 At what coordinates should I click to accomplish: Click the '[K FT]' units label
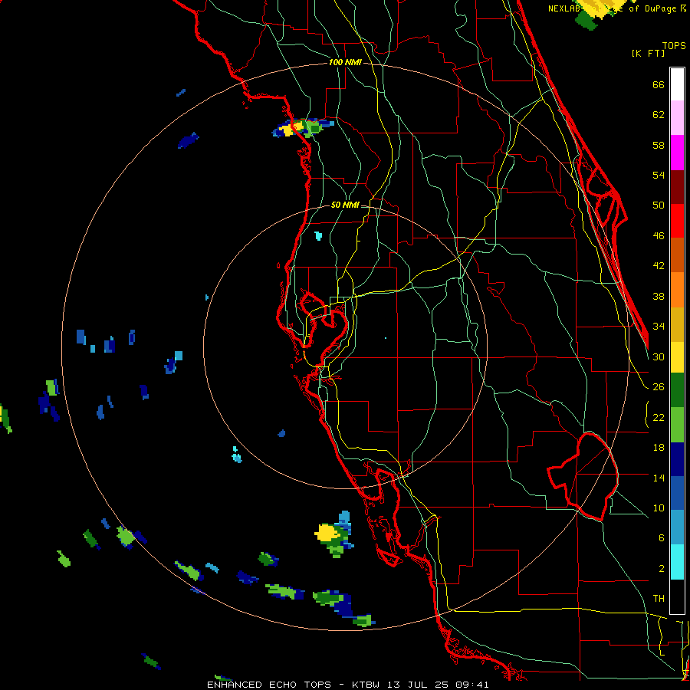648,54
